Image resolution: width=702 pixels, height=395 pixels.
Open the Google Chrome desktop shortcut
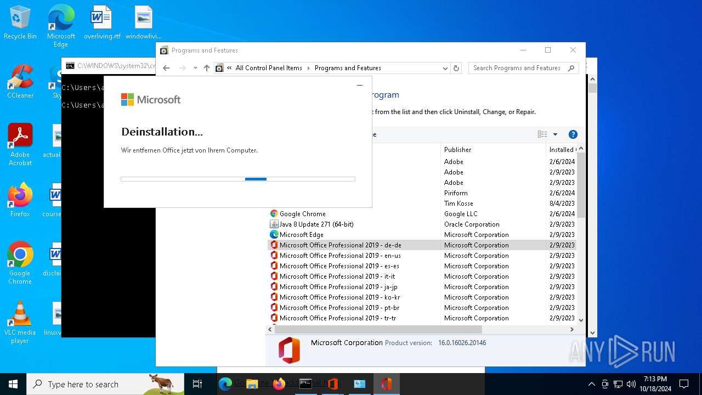click(20, 263)
